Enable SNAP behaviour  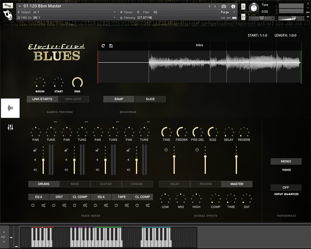tap(119, 99)
